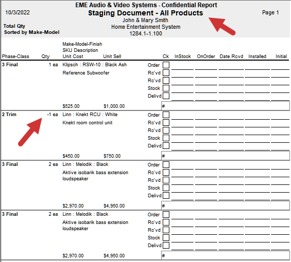Click the 'Initial' column header
This screenshot has width=291, height=262.
(x=281, y=57)
